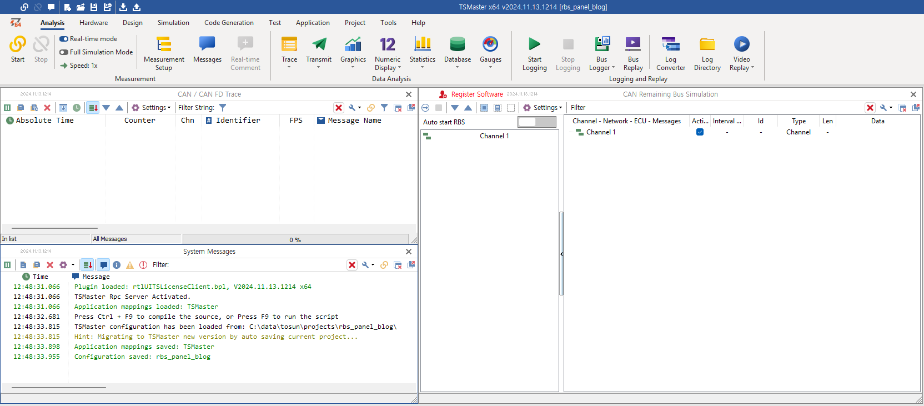This screenshot has width=924, height=406.
Task: Click the CAN trace horizontal scrollbar
Action: click(x=54, y=228)
